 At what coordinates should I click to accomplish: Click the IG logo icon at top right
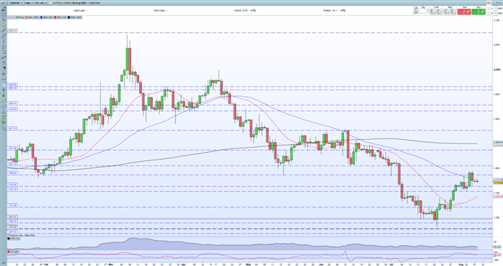click(x=489, y=3)
